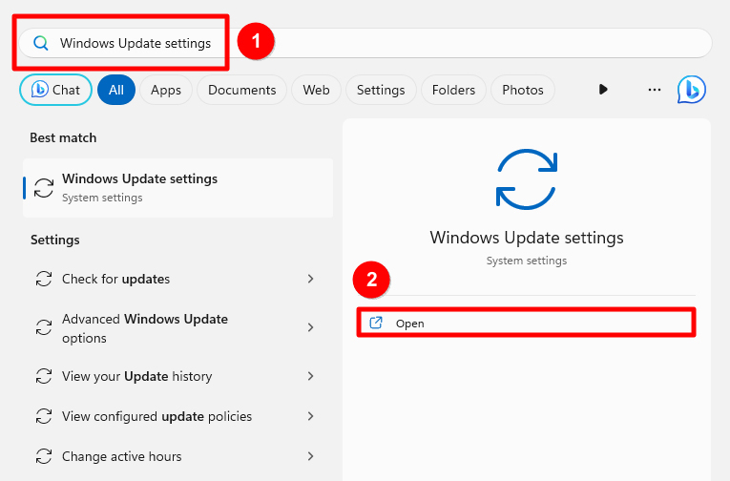Switch to the Photos filter
Screen dimensions: 730x481
tap(522, 90)
